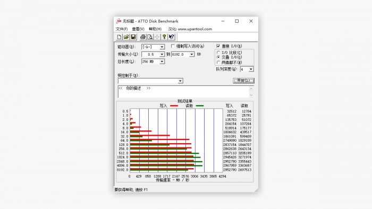This screenshot has width=372, height=209.
Task: Click the ATTO app icon in title bar
Action: [119, 21]
